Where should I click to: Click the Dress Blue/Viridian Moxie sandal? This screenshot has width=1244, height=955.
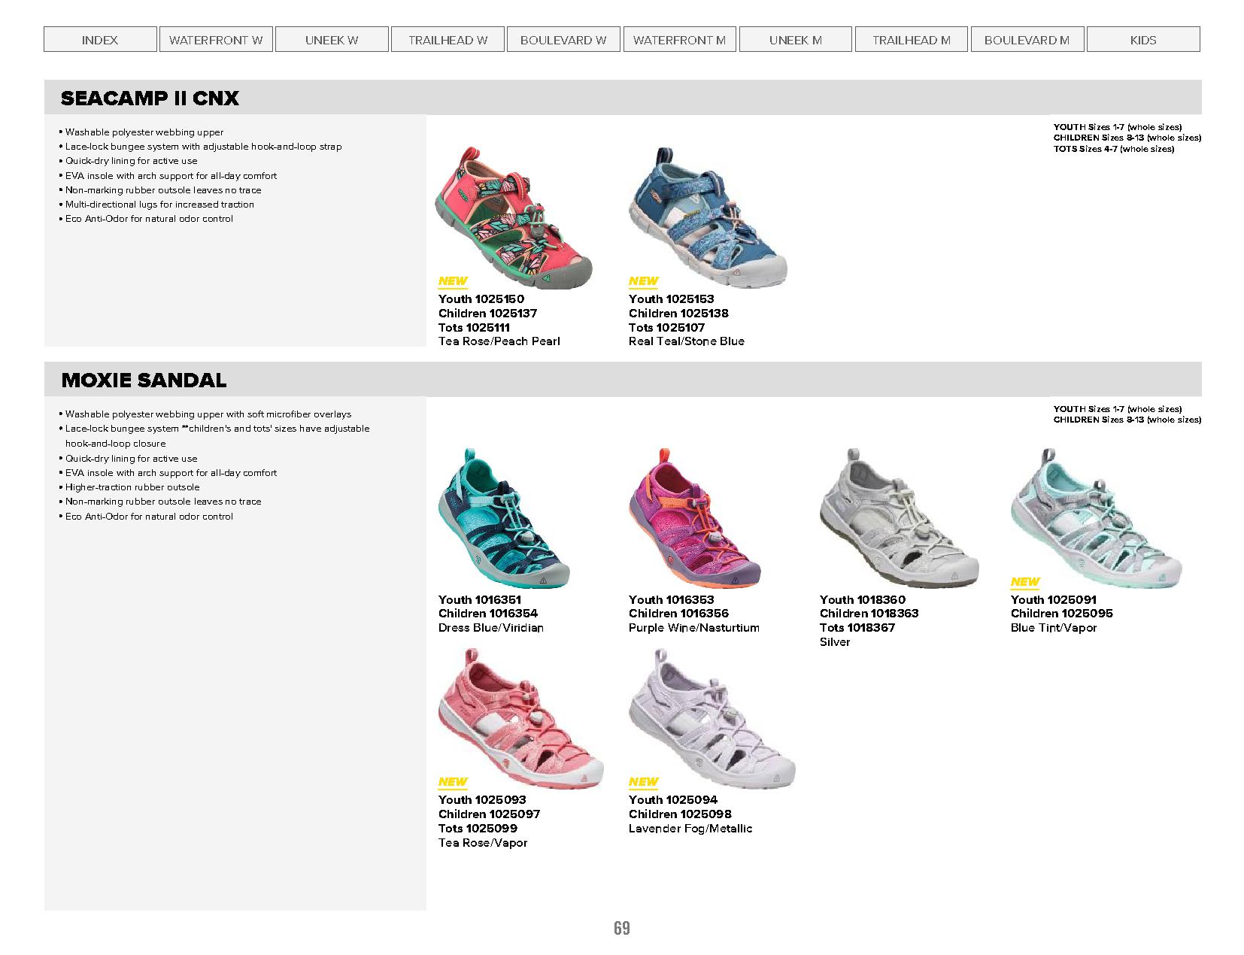(504, 518)
